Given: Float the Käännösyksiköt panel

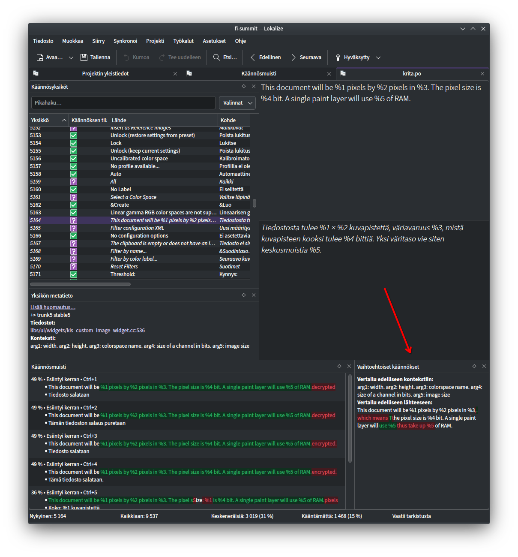Looking at the screenshot, I should tap(244, 87).
